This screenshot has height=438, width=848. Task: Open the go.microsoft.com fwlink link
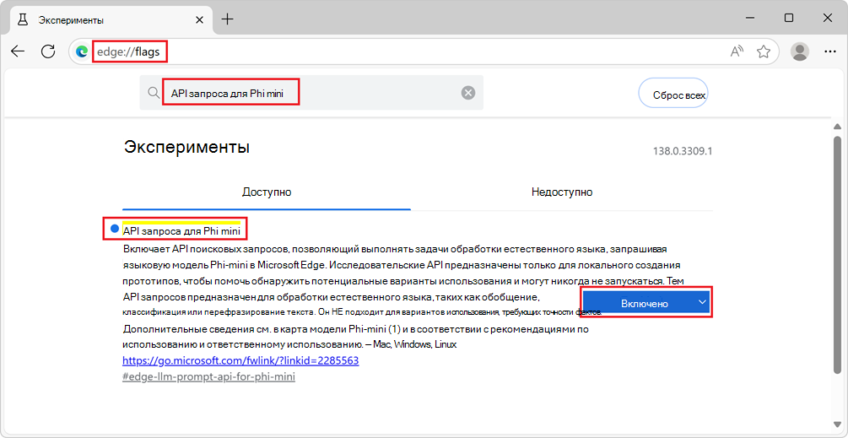[x=240, y=360]
